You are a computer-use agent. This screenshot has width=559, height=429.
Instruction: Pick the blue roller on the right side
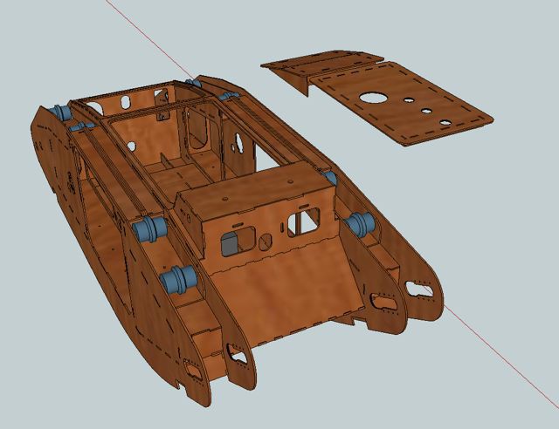pyautogui.click(x=359, y=224)
